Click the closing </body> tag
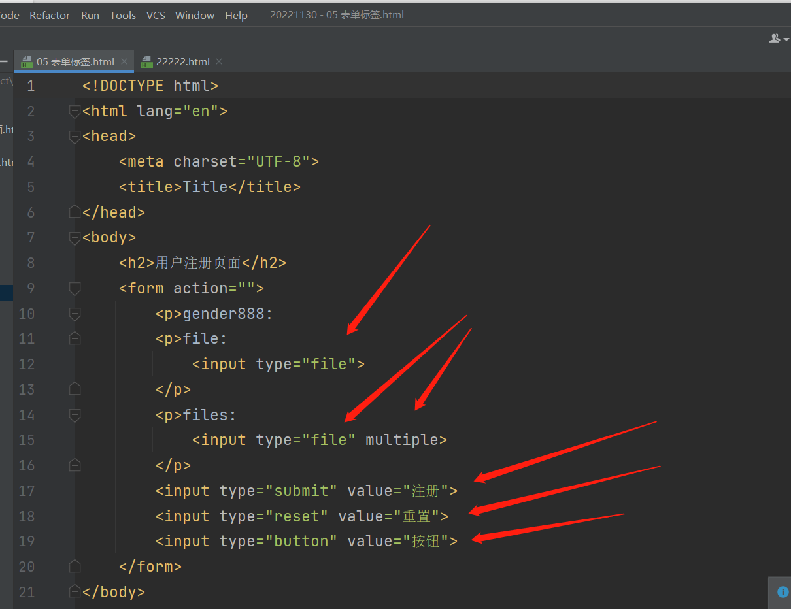 point(114,592)
